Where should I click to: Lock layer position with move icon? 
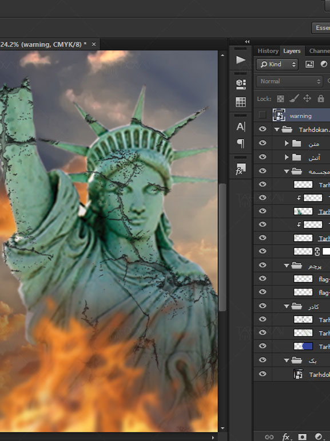coord(307,99)
